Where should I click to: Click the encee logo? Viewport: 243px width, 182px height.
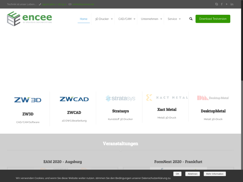(x=29, y=19)
